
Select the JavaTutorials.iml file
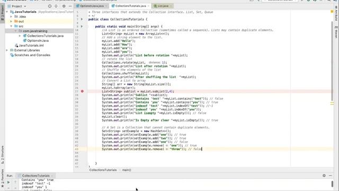[31, 46]
